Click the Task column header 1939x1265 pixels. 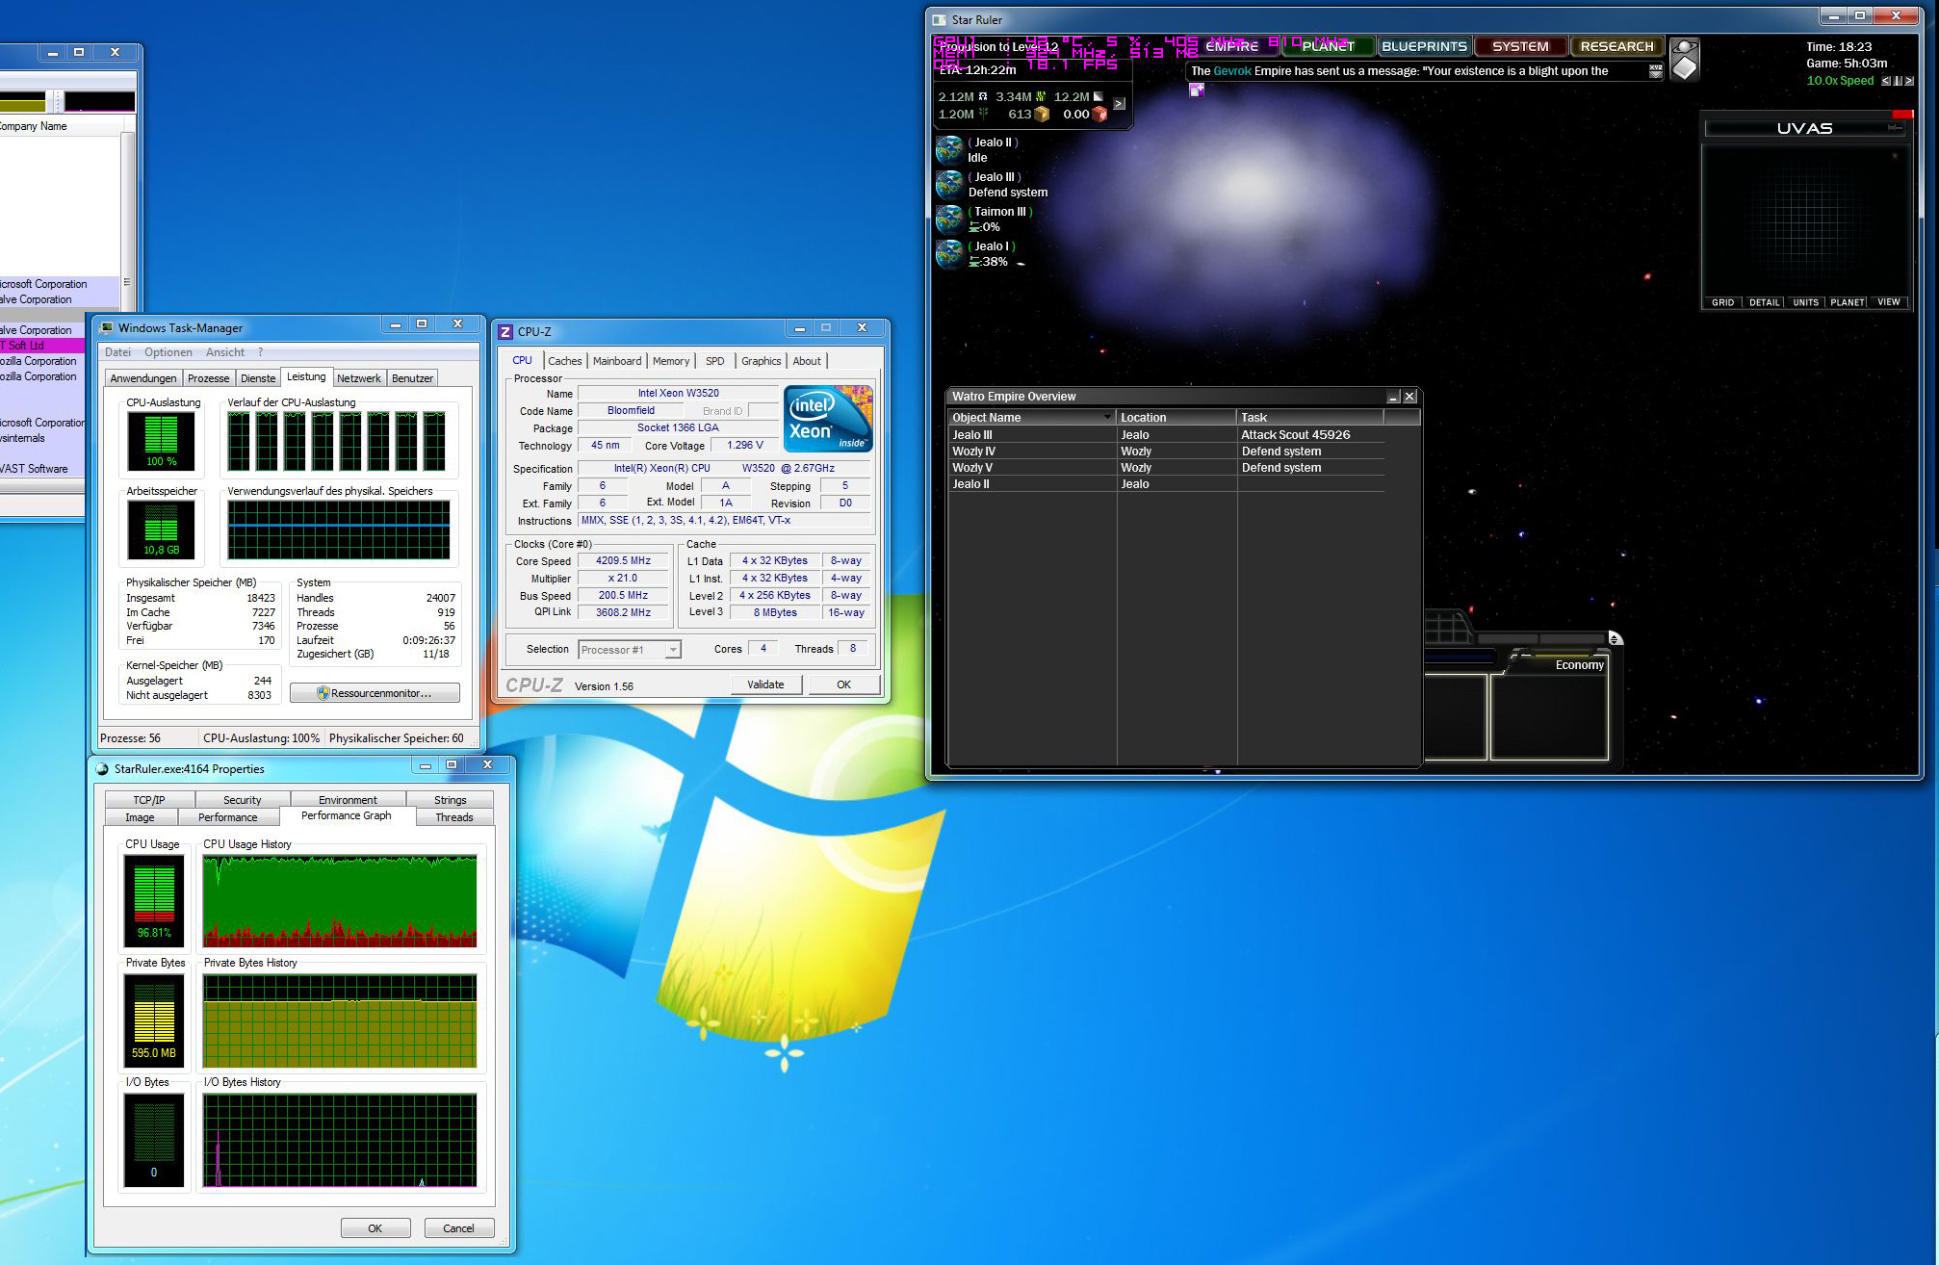coord(1310,417)
